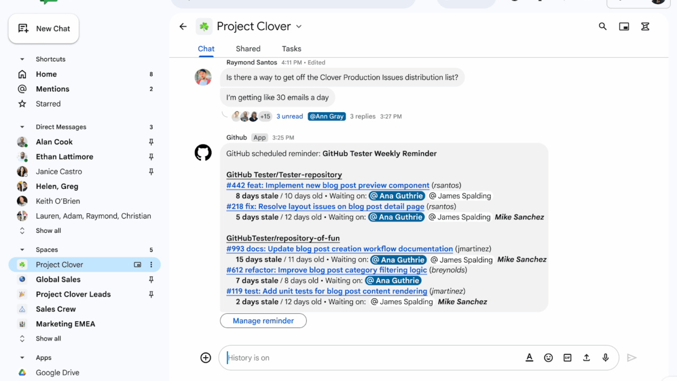The image size is (677, 381).
Task: Click the 3 replies text under Raymond's message
Action: [363, 116]
